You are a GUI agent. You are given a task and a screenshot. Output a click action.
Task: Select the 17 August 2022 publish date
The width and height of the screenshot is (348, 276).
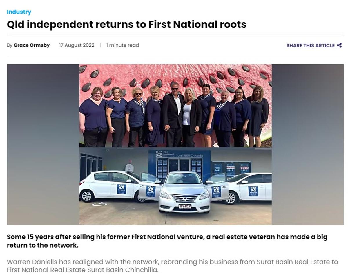click(77, 45)
